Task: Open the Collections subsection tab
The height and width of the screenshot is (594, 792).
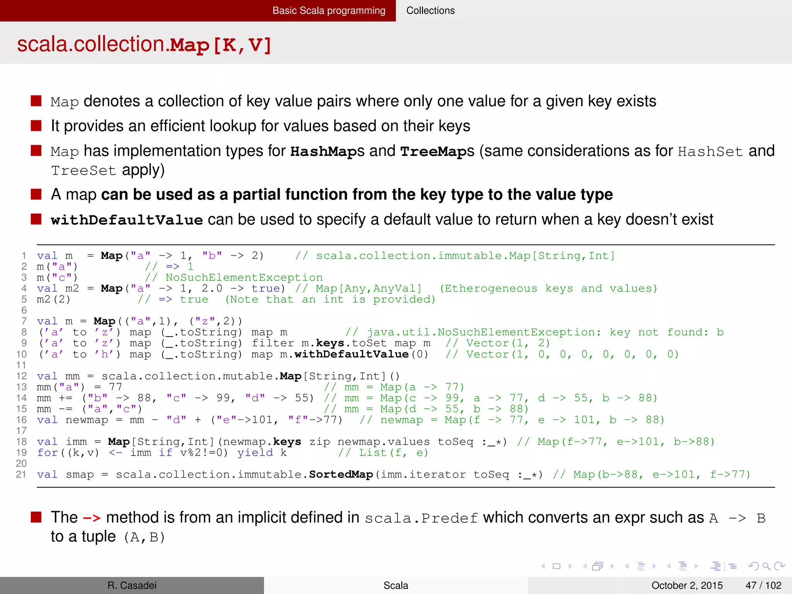Action: tap(430, 10)
